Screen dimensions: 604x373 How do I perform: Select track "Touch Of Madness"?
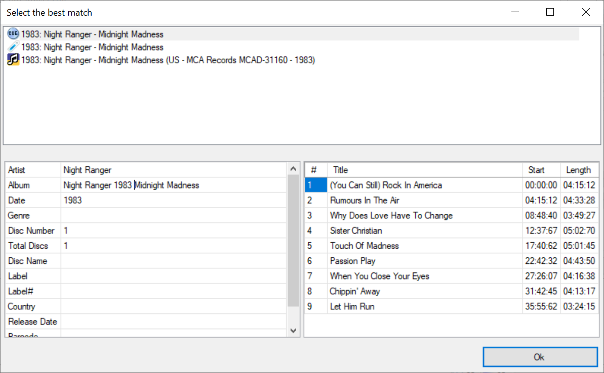(x=365, y=246)
